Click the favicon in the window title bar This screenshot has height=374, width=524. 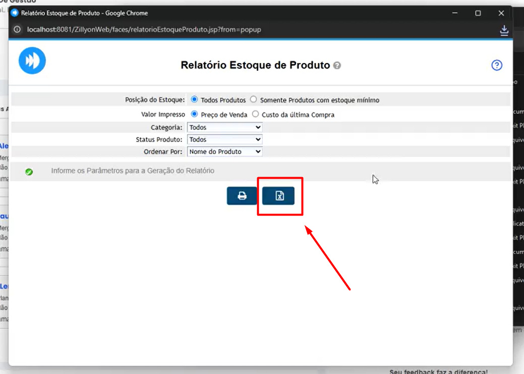click(15, 13)
